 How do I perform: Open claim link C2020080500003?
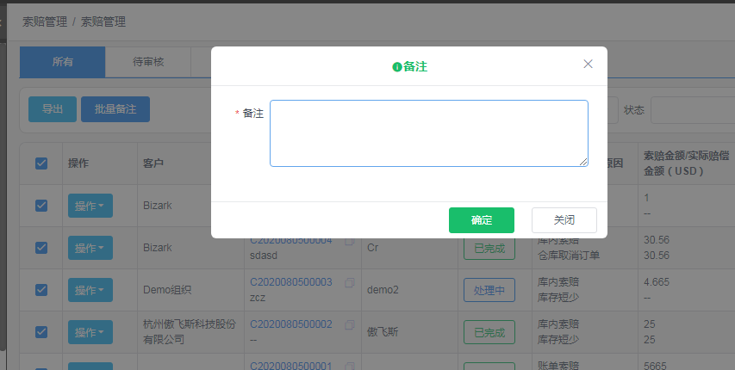click(290, 282)
